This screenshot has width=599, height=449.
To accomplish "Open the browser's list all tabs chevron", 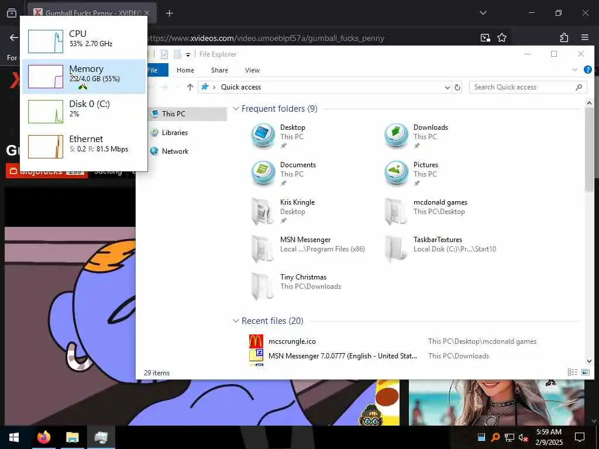I will click(x=483, y=13).
